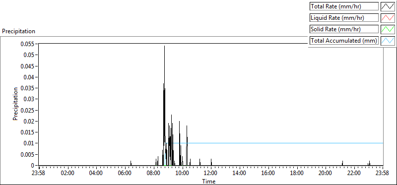
Task: Click the Liquid Rate red plot icon
Action: (x=388, y=18)
